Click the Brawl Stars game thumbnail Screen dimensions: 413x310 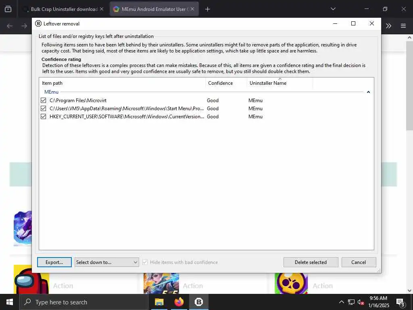pos(291,283)
